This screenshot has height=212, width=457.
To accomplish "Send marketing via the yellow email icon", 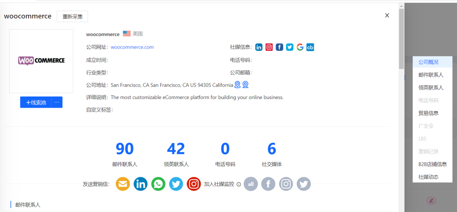I will tap(123, 184).
